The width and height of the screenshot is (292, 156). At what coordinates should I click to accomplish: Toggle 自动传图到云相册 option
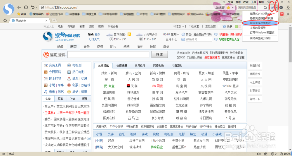pyautogui.click(x=260, y=38)
